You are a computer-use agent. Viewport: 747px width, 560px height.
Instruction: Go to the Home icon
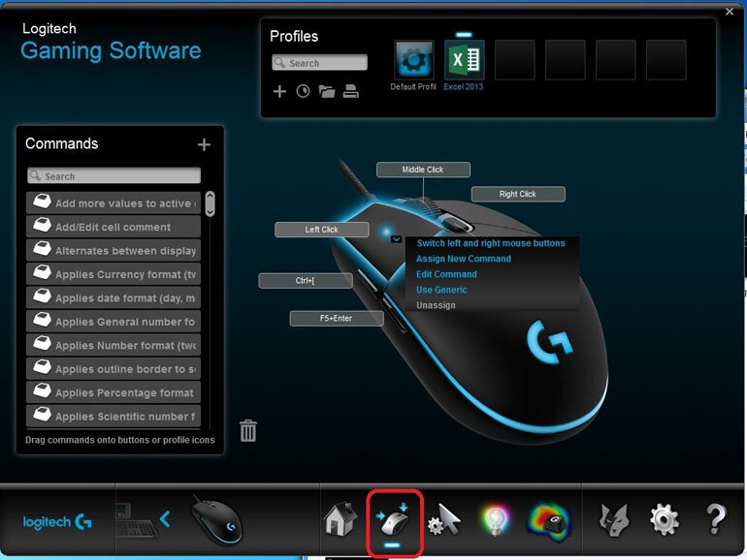[341, 519]
